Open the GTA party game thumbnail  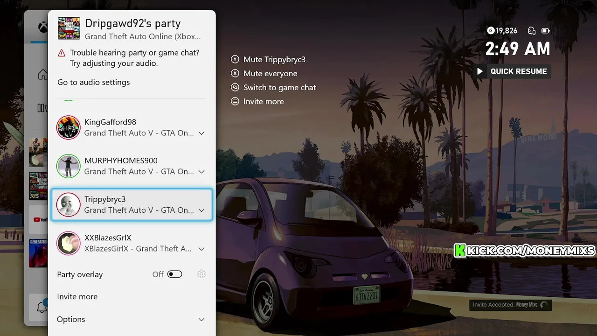(69, 28)
